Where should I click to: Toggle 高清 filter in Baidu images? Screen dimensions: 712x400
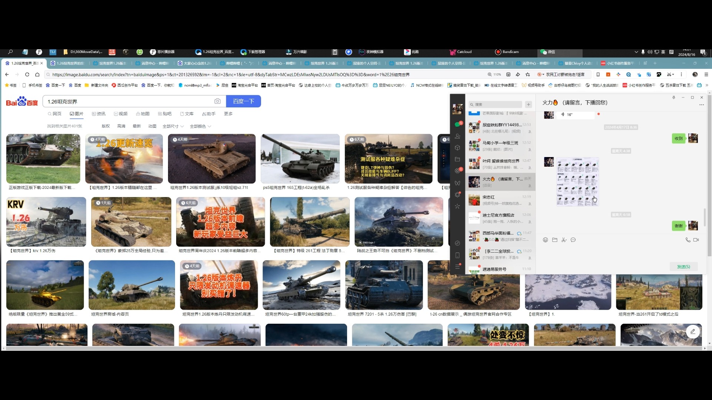click(121, 126)
